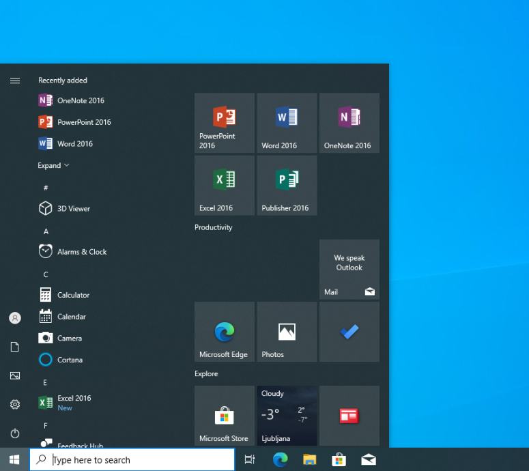The width and height of the screenshot is (529, 471).
Task: Open the Microsoft Store tile
Action: click(x=224, y=416)
